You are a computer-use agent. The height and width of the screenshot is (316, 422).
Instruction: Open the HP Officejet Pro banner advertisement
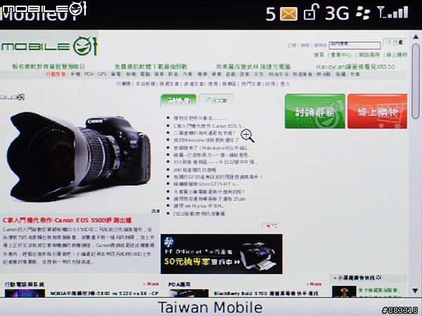[x=222, y=254]
